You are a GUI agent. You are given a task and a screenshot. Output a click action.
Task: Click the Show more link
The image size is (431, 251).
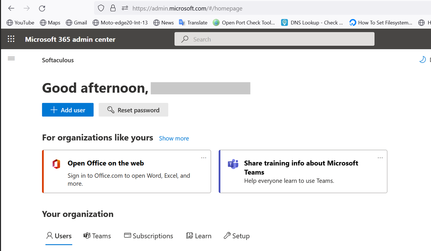tap(174, 138)
